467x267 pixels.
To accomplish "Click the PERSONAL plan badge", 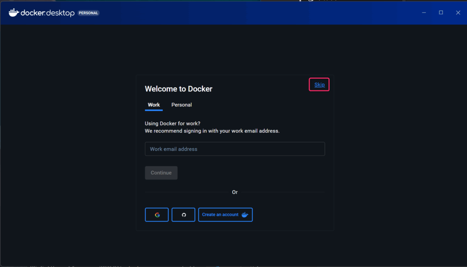I will point(88,13).
